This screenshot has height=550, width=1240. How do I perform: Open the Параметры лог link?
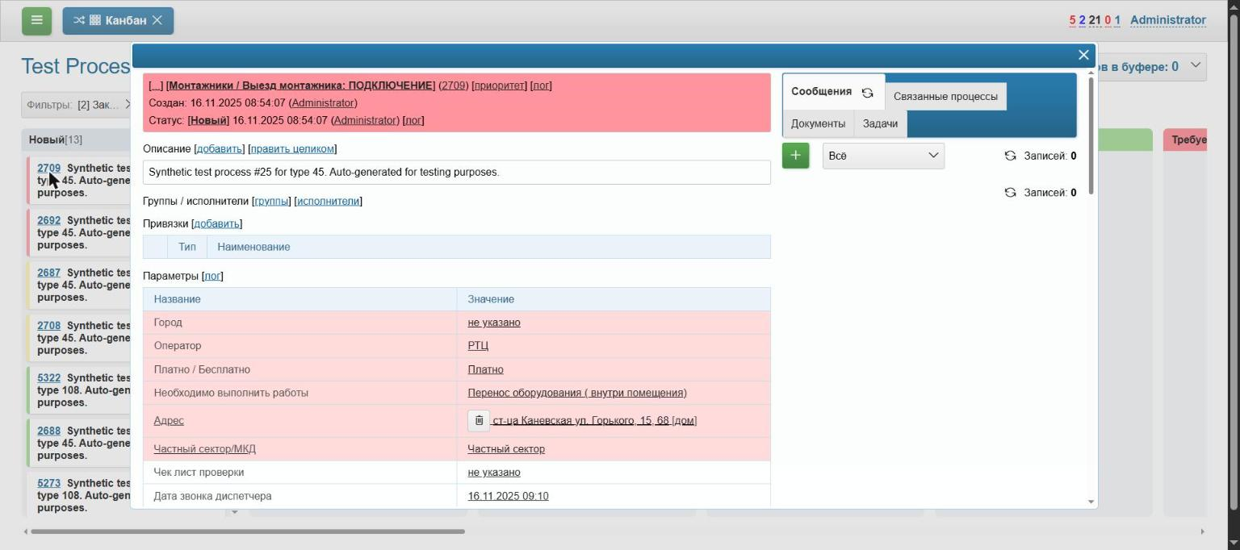[212, 276]
